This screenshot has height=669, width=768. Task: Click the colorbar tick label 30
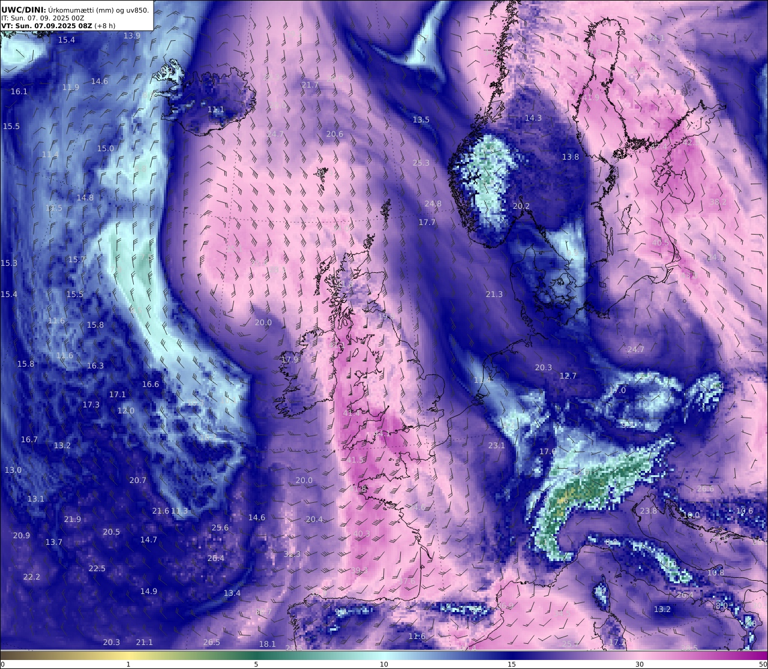coord(640,664)
